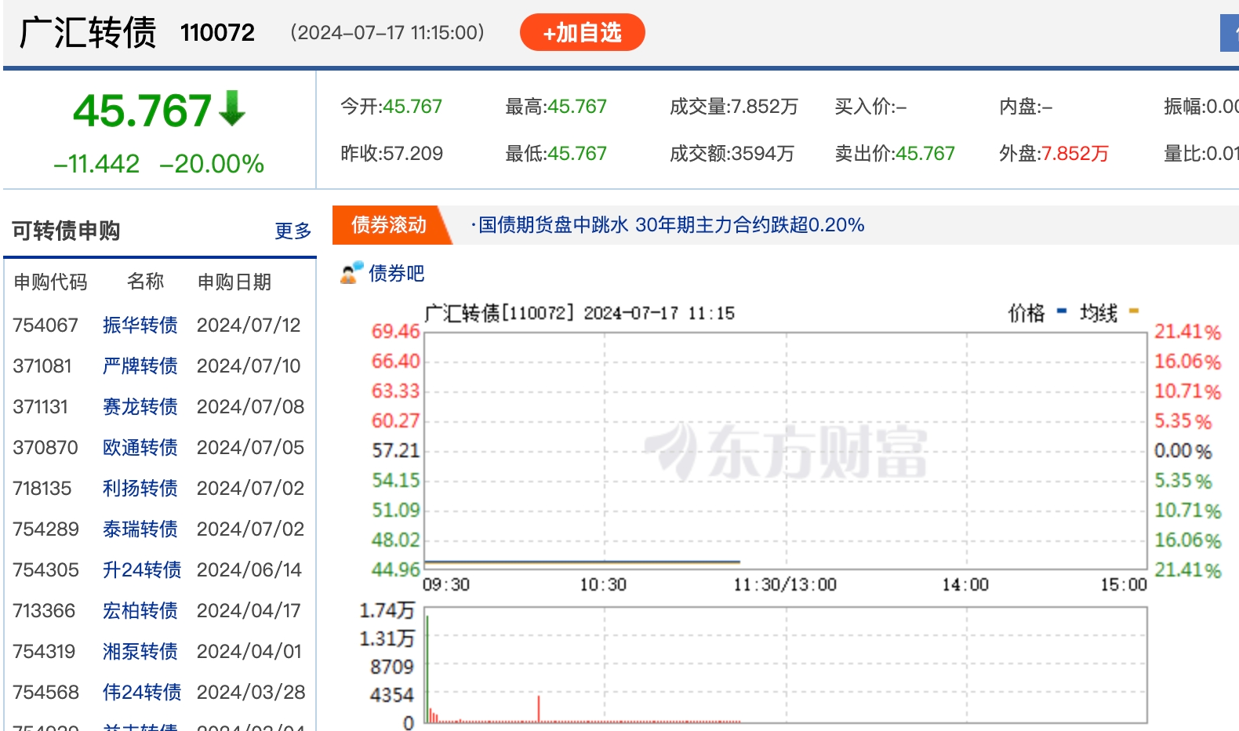Click the 申购代码 column header
This screenshot has width=1239, height=731.
click(x=50, y=282)
